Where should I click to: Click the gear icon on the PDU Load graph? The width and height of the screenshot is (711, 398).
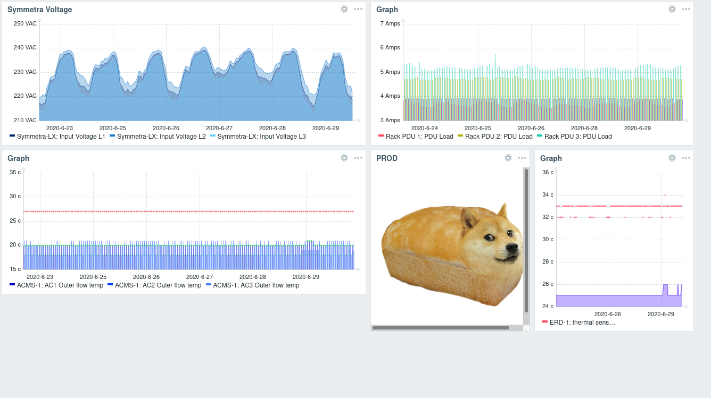(672, 9)
